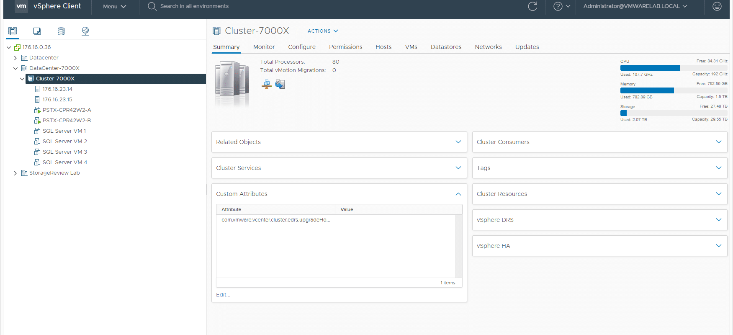This screenshot has width=733, height=335.
Task: Click the CPU usage bar
Action: pyautogui.click(x=674, y=68)
